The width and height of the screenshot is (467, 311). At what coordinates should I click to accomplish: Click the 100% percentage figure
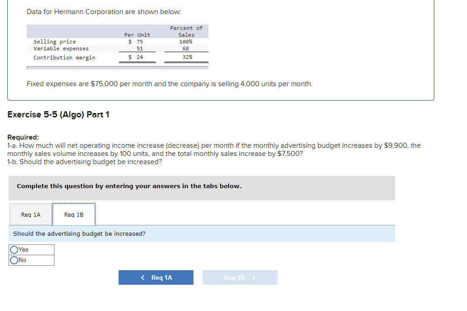[x=185, y=41]
